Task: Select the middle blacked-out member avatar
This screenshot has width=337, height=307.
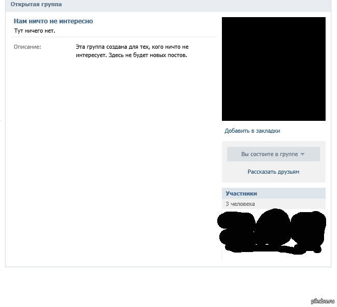Action: click(272, 231)
